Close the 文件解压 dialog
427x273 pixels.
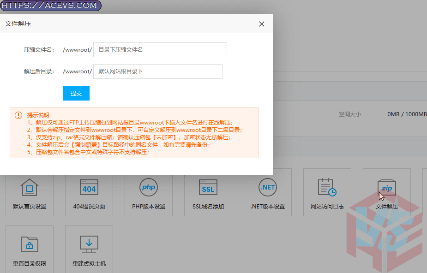[x=262, y=24]
